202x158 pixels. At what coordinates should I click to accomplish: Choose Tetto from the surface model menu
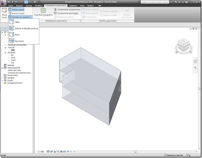[24, 22]
